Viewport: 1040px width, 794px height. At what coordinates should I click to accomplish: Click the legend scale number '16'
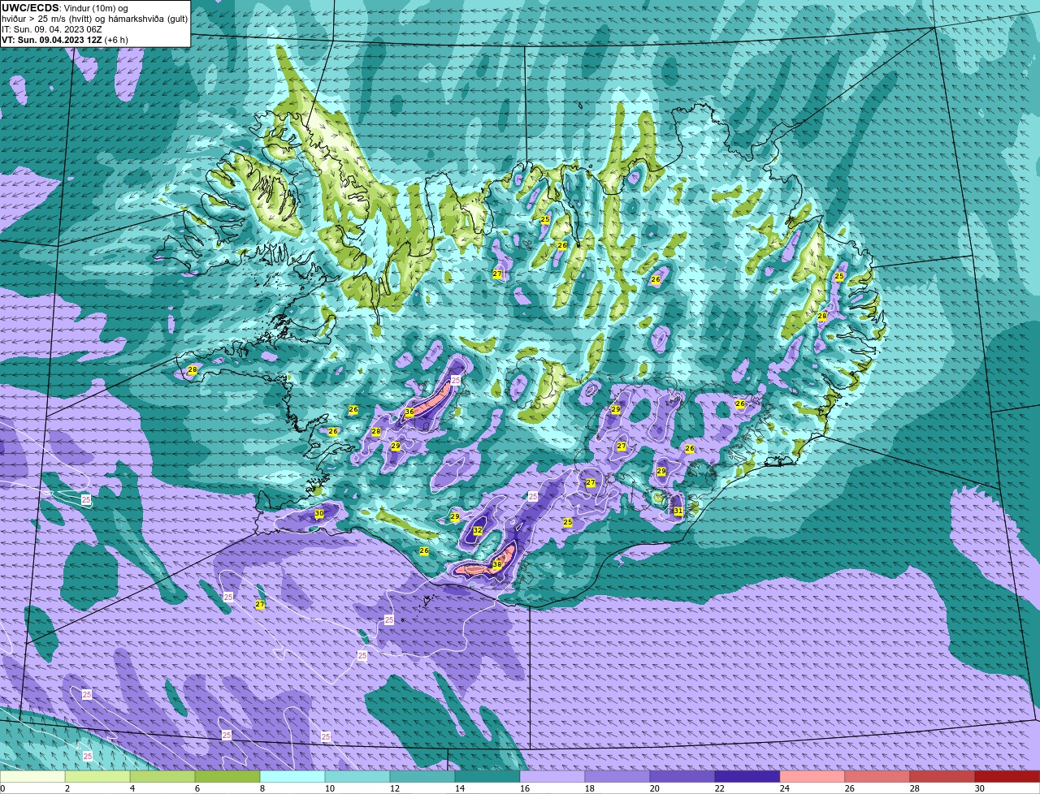[524, 788]
